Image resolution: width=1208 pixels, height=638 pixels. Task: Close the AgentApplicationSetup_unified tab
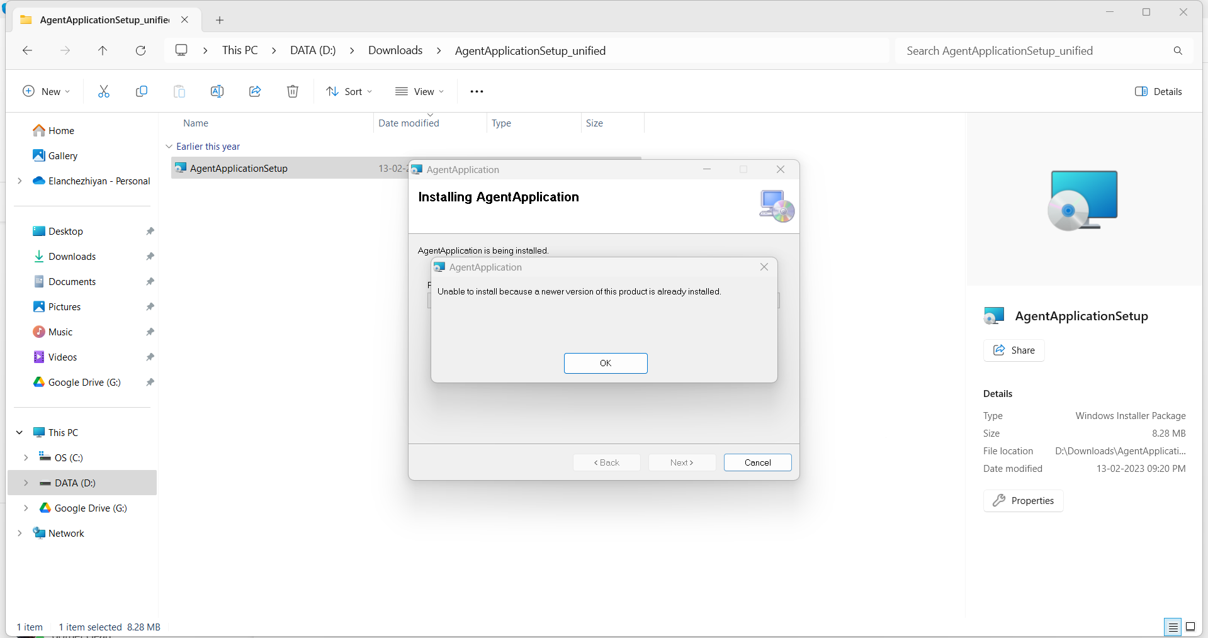[x=184, y=20]
